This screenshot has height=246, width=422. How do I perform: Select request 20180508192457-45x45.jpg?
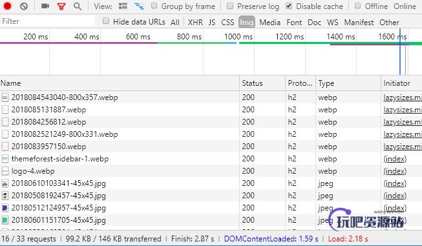58,196
